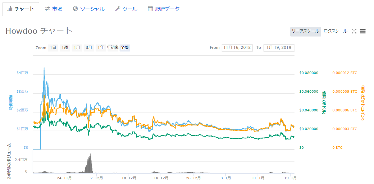Click the To date field

coord(279,48)
